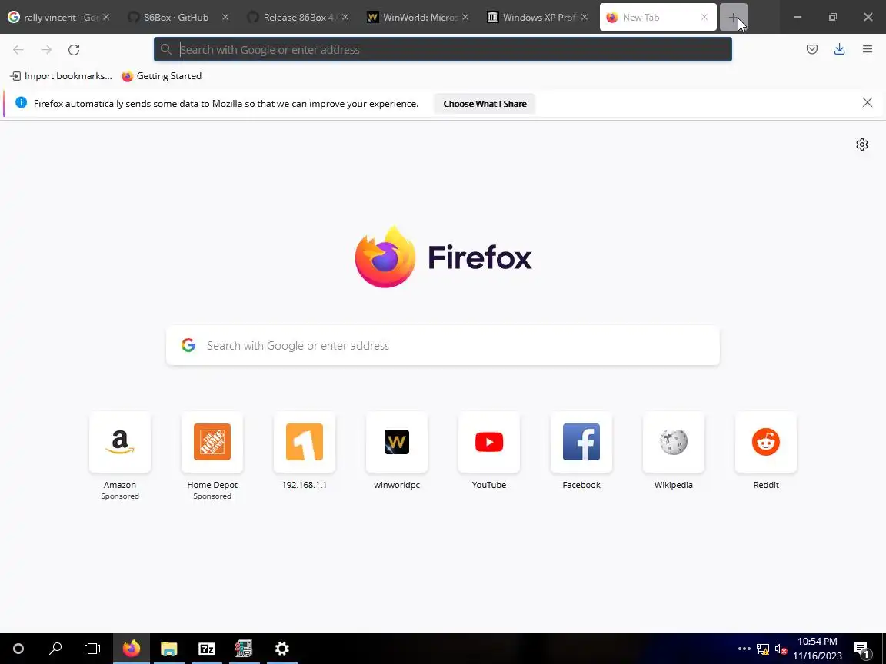Open new tab page personalize gear
Viewport: 886px width, 664px height.
[861, 144]
